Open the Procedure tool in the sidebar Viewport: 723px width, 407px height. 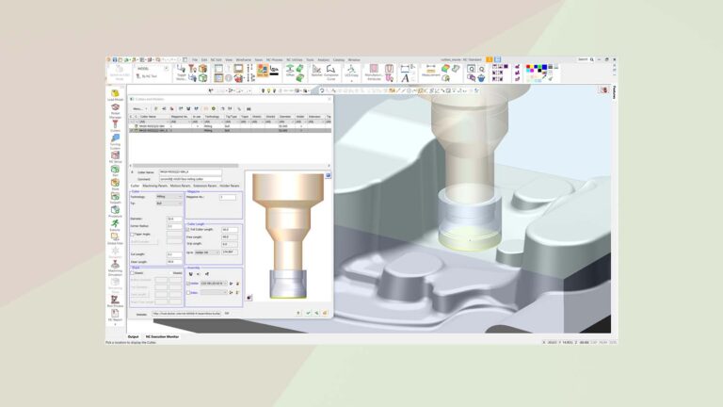pyautogui.click(x=115, y=211)
